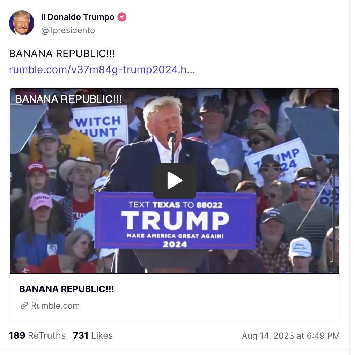Click the video play button
The height and width of the screenshot is (355, 354).
[175, 181]
